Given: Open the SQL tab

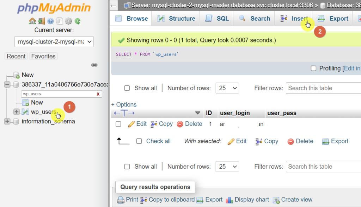Looking at the screenshot, I should coord(217,19).
